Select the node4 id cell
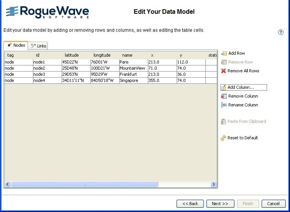Image resolution: width=290 pixels, height=212 pixels. (47, 80)
